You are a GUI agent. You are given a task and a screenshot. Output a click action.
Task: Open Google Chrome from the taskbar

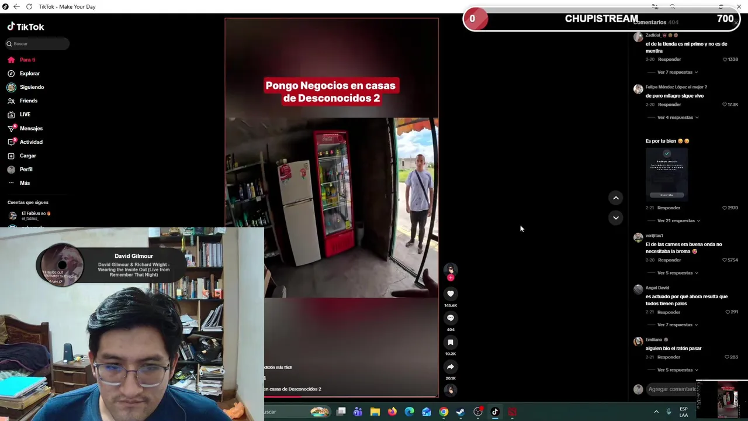(x=444, y=412)
